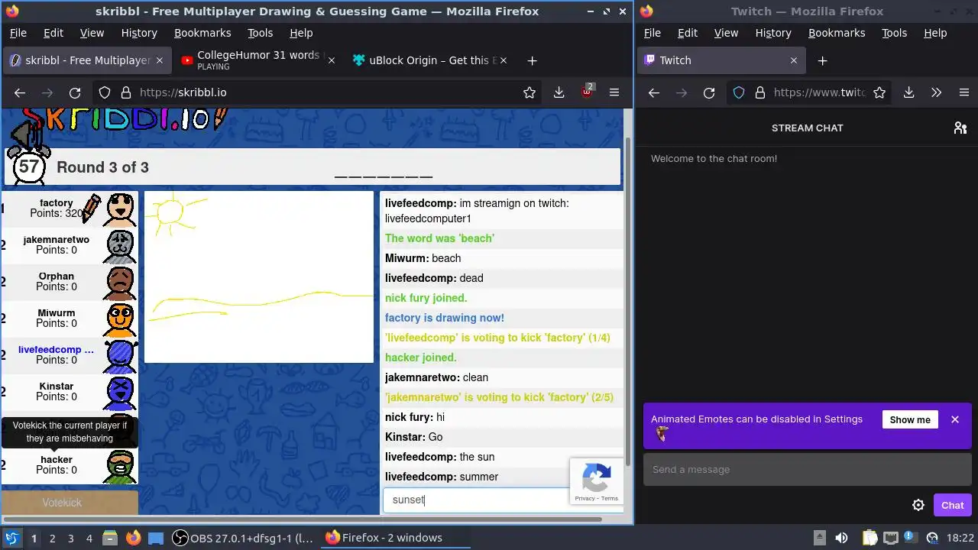Switch to the Twitch tab

point(721,60)
